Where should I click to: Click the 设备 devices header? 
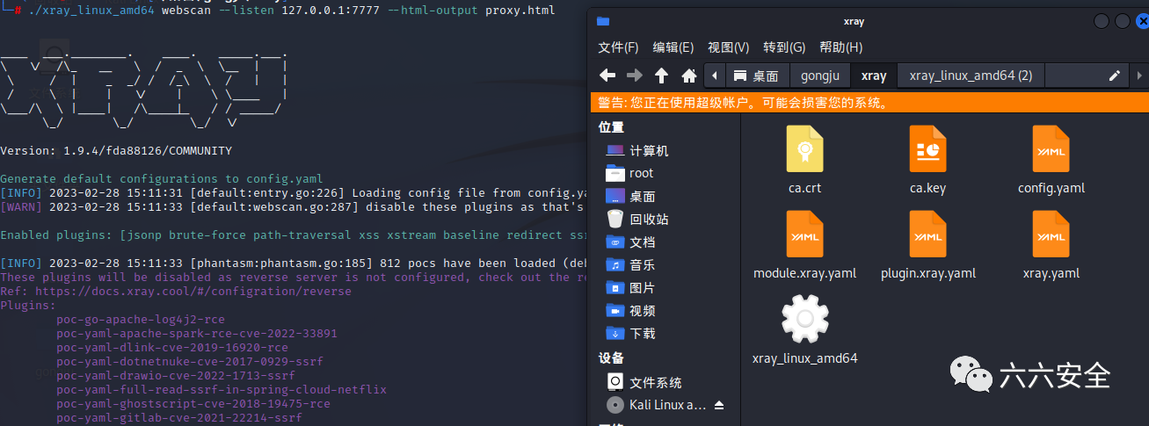point(611,358)
